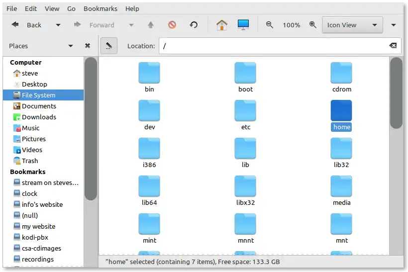Open Documents from the sidebar

point(43,106)
